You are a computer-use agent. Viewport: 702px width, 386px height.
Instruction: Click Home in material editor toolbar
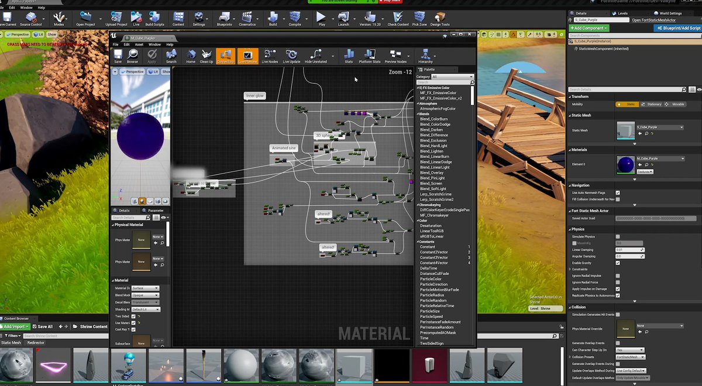[191, 56]
